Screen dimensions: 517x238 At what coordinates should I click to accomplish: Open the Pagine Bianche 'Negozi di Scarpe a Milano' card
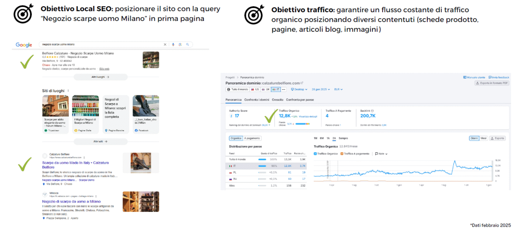point(116,114)
